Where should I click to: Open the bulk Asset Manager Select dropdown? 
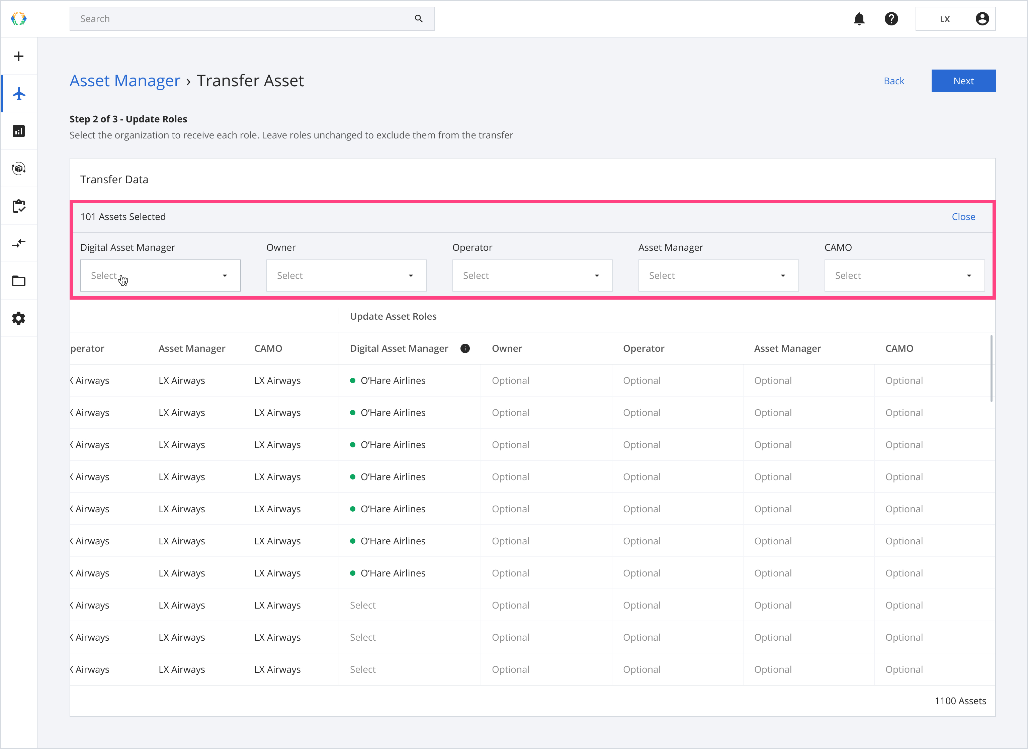pos(718,276)
